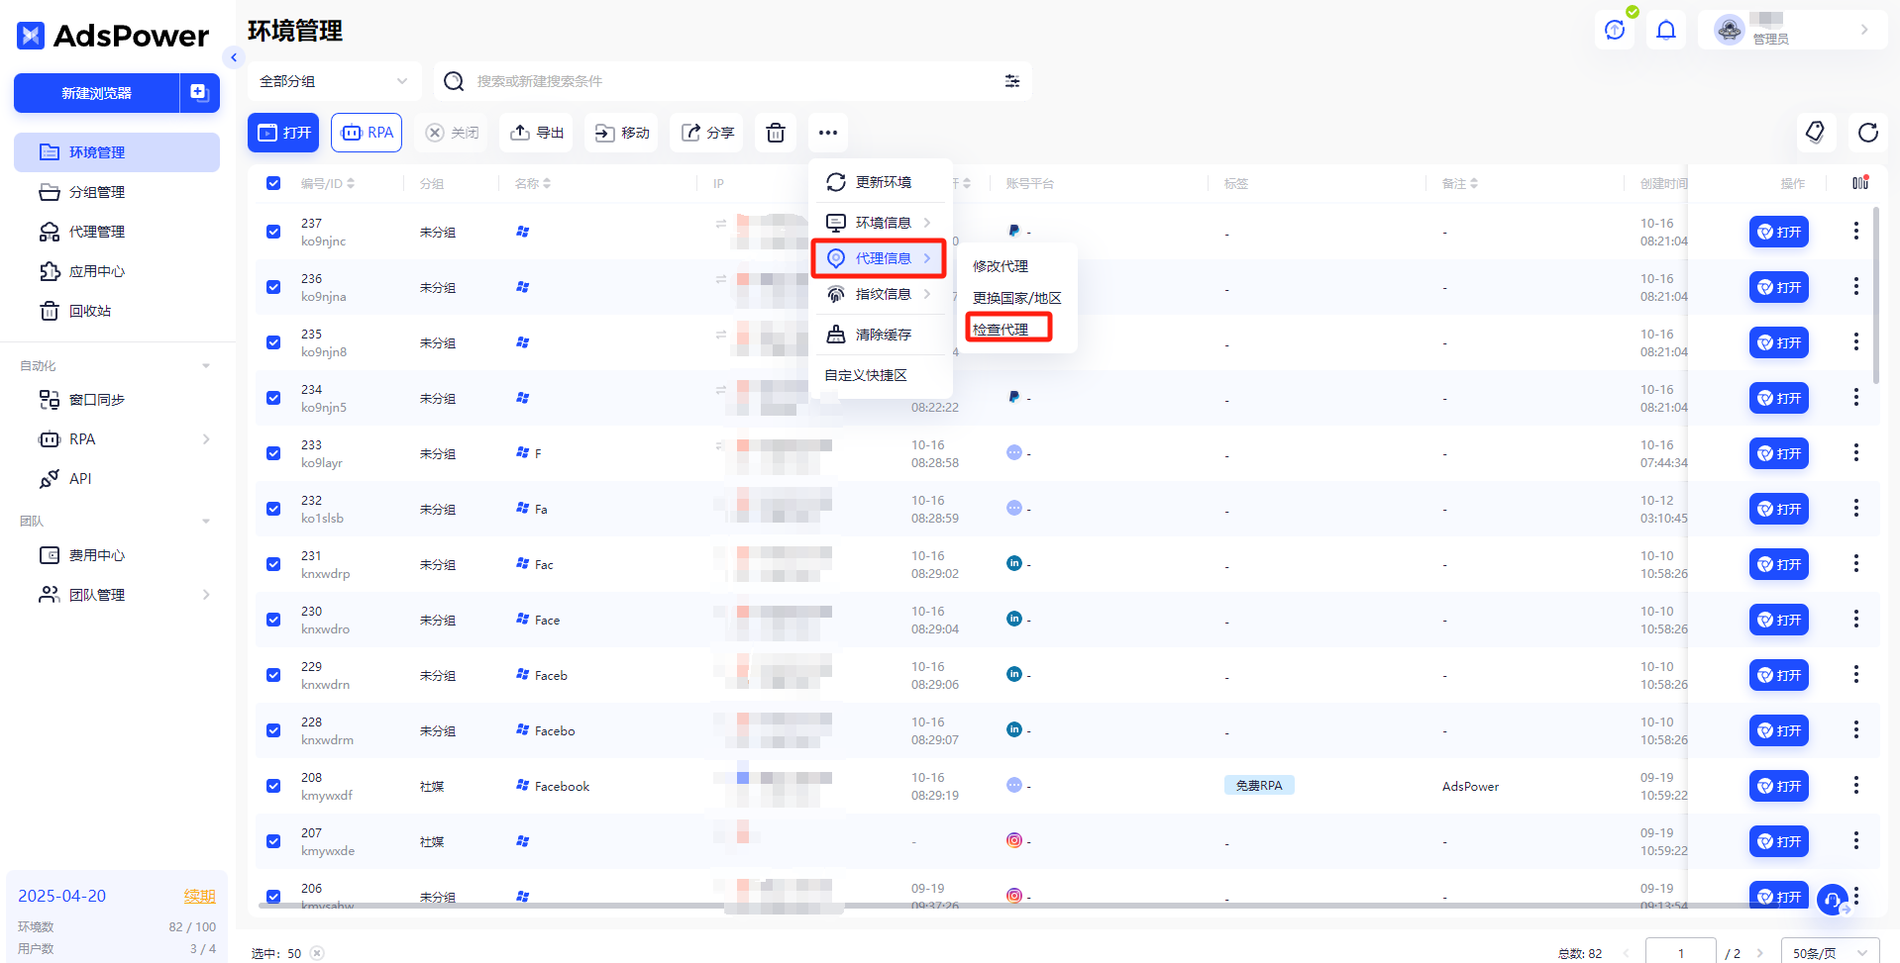The width and height of the screenshot is (1900, 963).
Task: Choose 检查代理 in the submenu
Action: (x=1001, y=330)
